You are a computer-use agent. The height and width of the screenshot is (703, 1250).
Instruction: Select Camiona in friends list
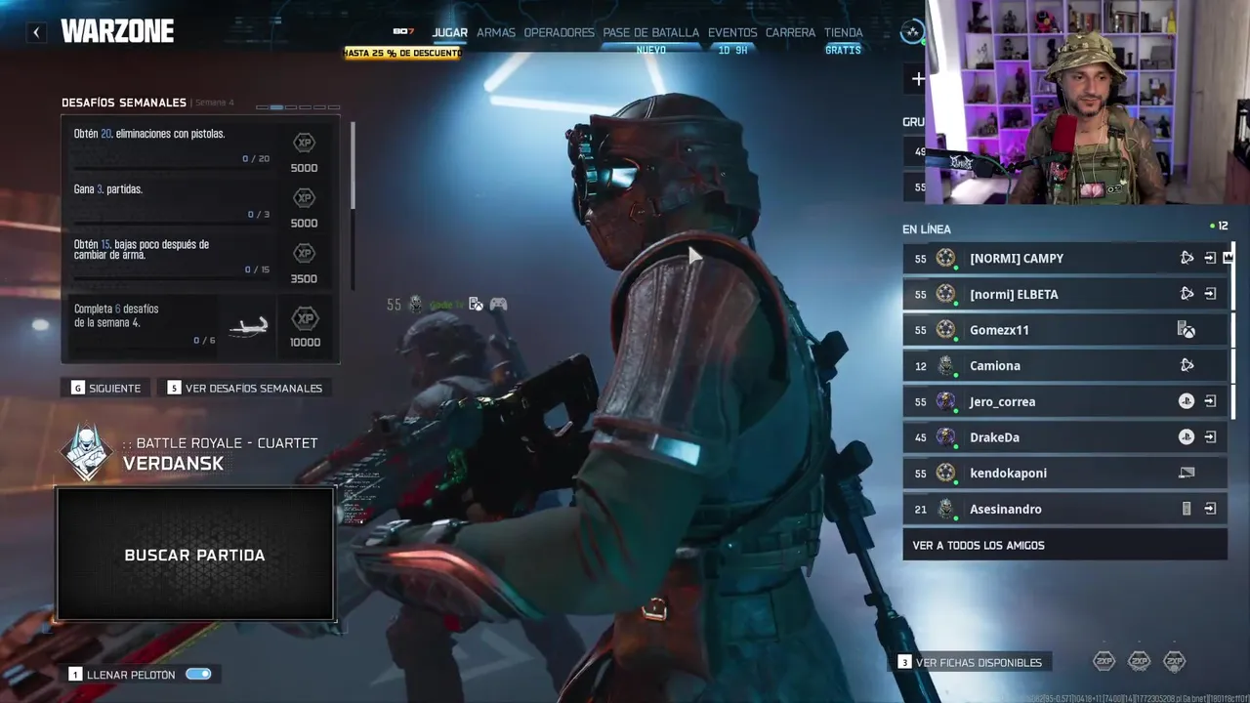pyautogui.click(x=1064, y=366)
